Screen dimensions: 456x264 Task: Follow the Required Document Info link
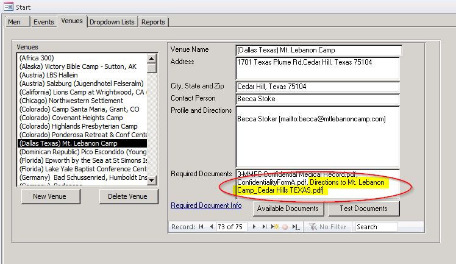206,205
